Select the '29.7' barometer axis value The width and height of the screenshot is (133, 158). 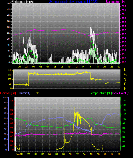point(124,26)
